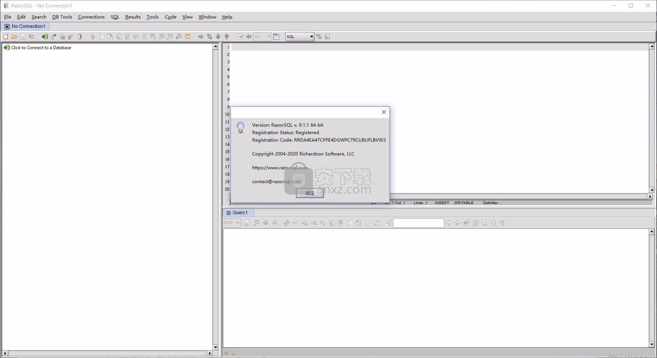Close the About dialog with its X
The image size is (657, 358).
click(384, 112)
